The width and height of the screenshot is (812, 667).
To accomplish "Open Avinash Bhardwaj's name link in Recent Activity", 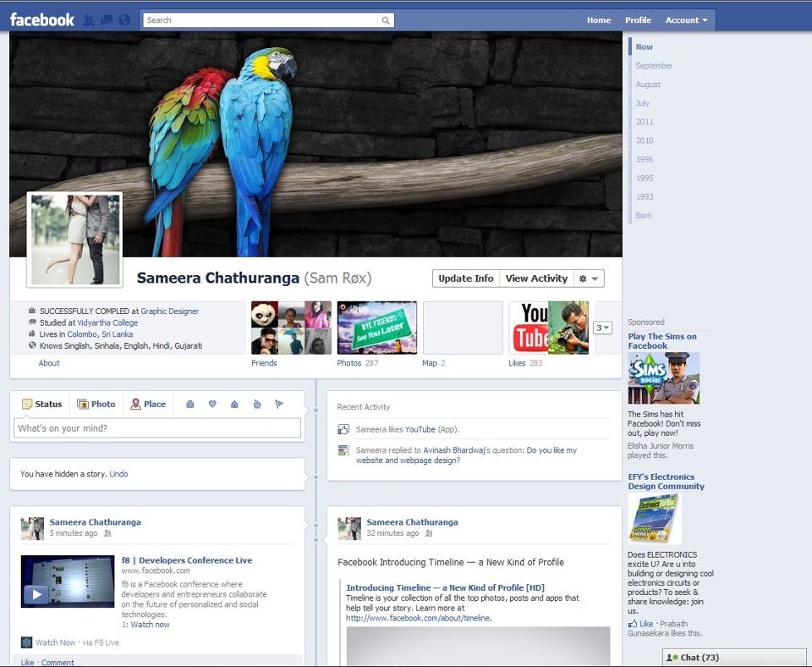I will click(x=455, y=450).
